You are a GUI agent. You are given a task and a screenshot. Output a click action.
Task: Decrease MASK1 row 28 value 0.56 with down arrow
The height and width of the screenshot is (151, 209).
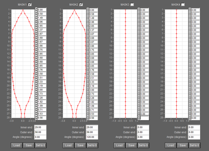coord(36,119)
